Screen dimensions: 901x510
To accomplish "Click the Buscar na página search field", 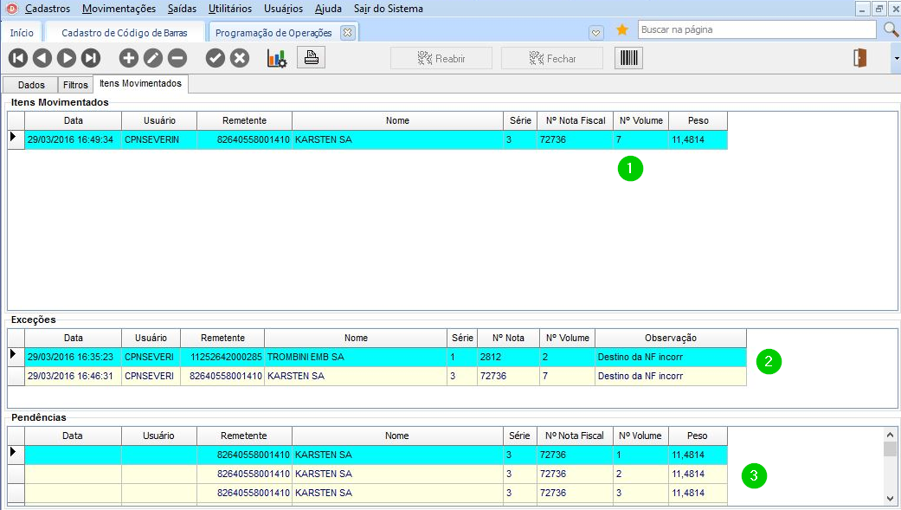I will point(758,29).
